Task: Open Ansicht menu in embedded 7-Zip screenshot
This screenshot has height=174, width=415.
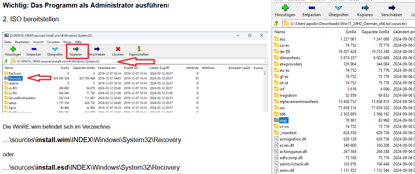Action: 38,42
